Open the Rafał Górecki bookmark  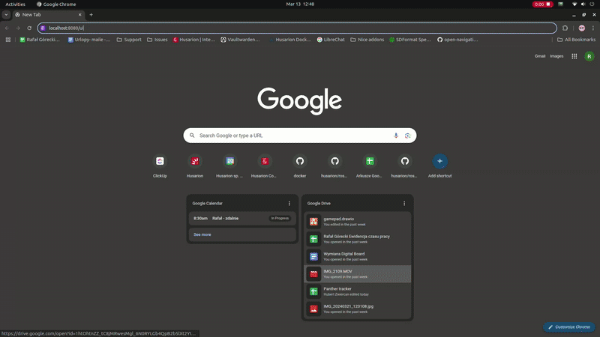(40, 40)
